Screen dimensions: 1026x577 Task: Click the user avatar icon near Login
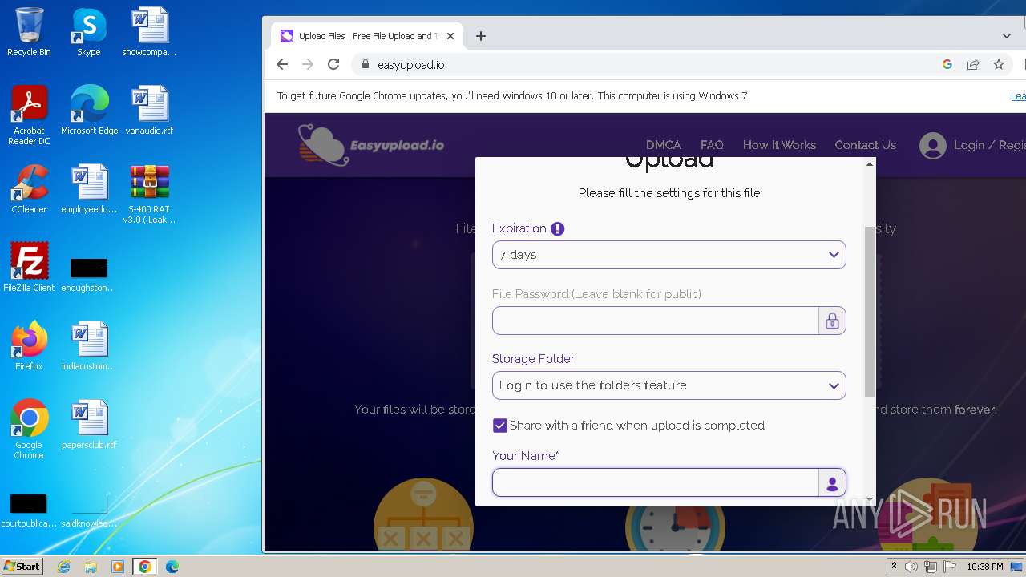[x=932, y=145]
